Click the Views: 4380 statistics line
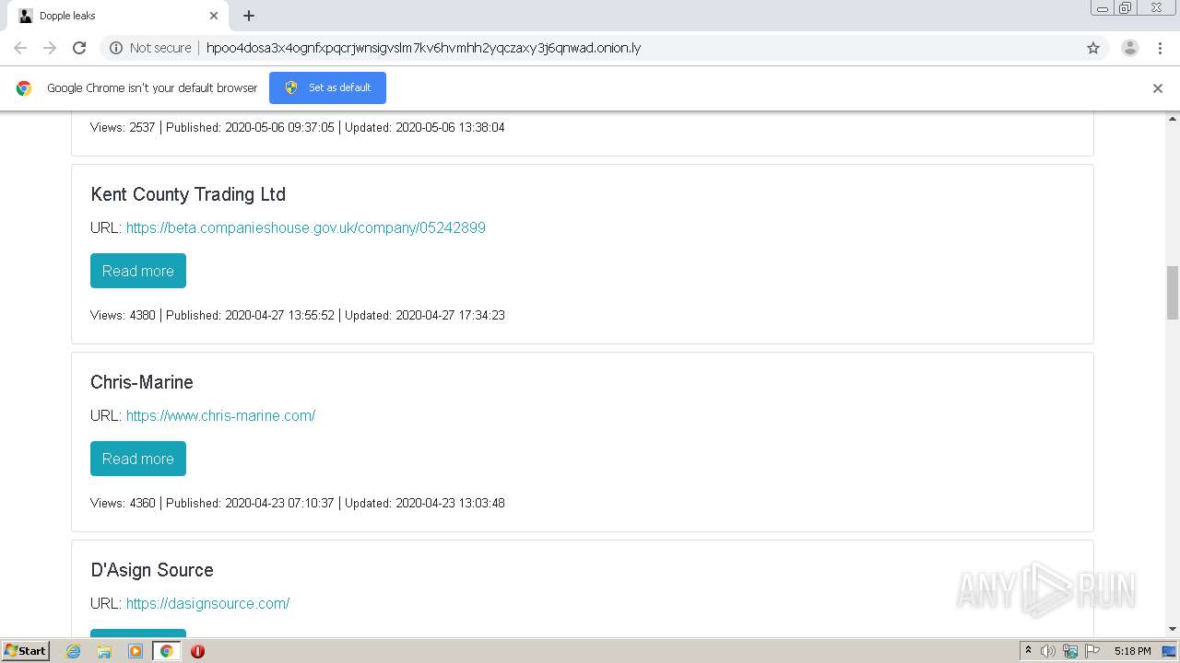The width and height of the screenshot is (1180, 663). pos(298,315)
